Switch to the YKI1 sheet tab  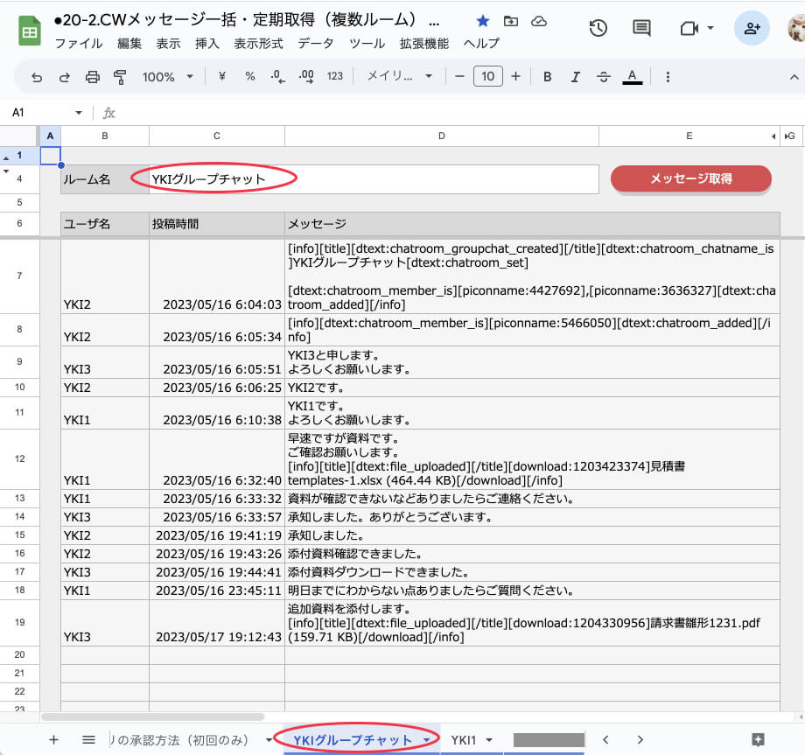[464, 739]
